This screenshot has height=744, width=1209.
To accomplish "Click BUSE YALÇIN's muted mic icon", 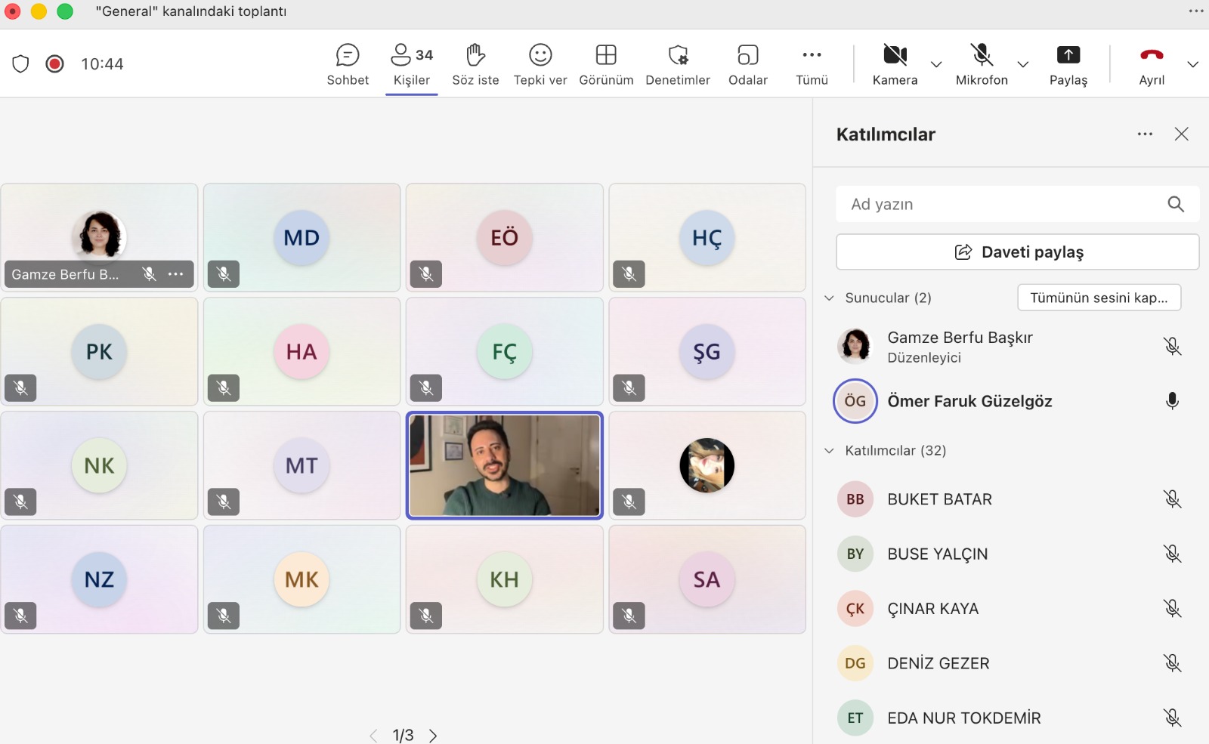I will click(x=1172, y=554).
